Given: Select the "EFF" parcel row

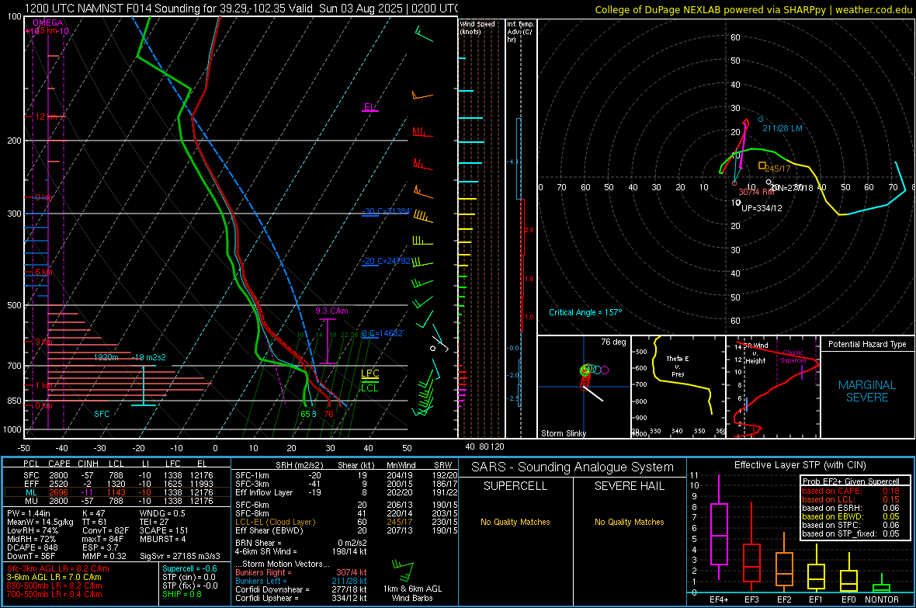Looking at the screenshot, I should [117, 484].
